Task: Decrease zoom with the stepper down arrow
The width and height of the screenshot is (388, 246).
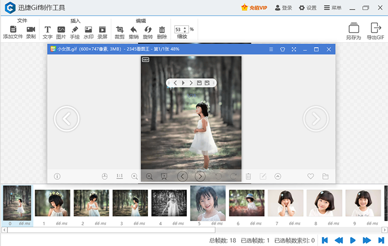Action: 185,32
